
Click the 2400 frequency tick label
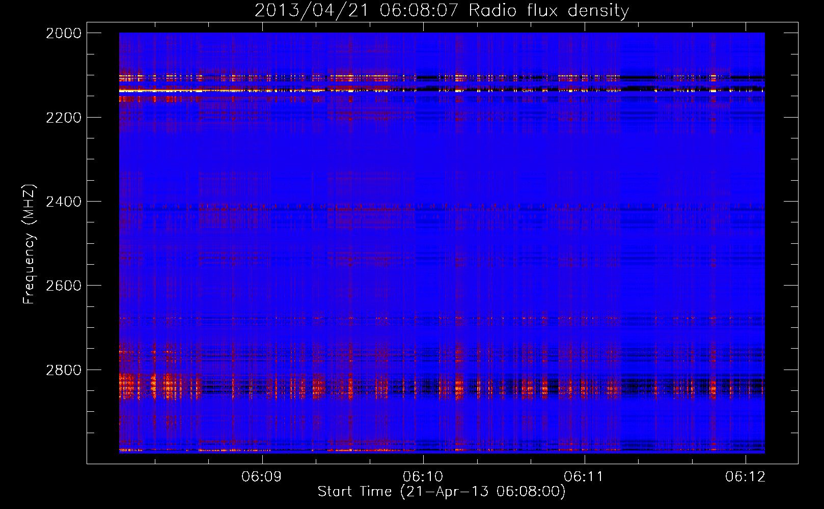[64, 202]
